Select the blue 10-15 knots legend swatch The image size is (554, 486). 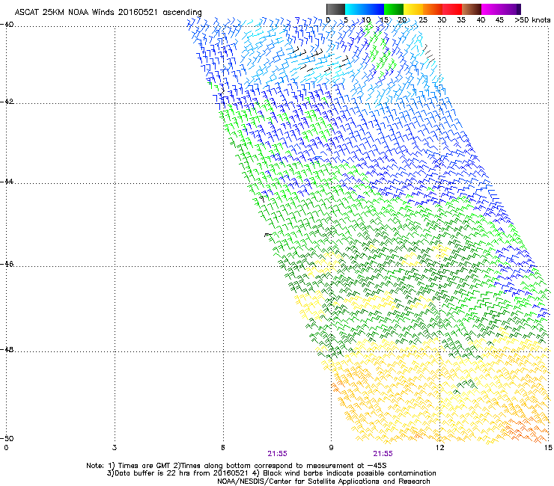click(x=374, y=9)
